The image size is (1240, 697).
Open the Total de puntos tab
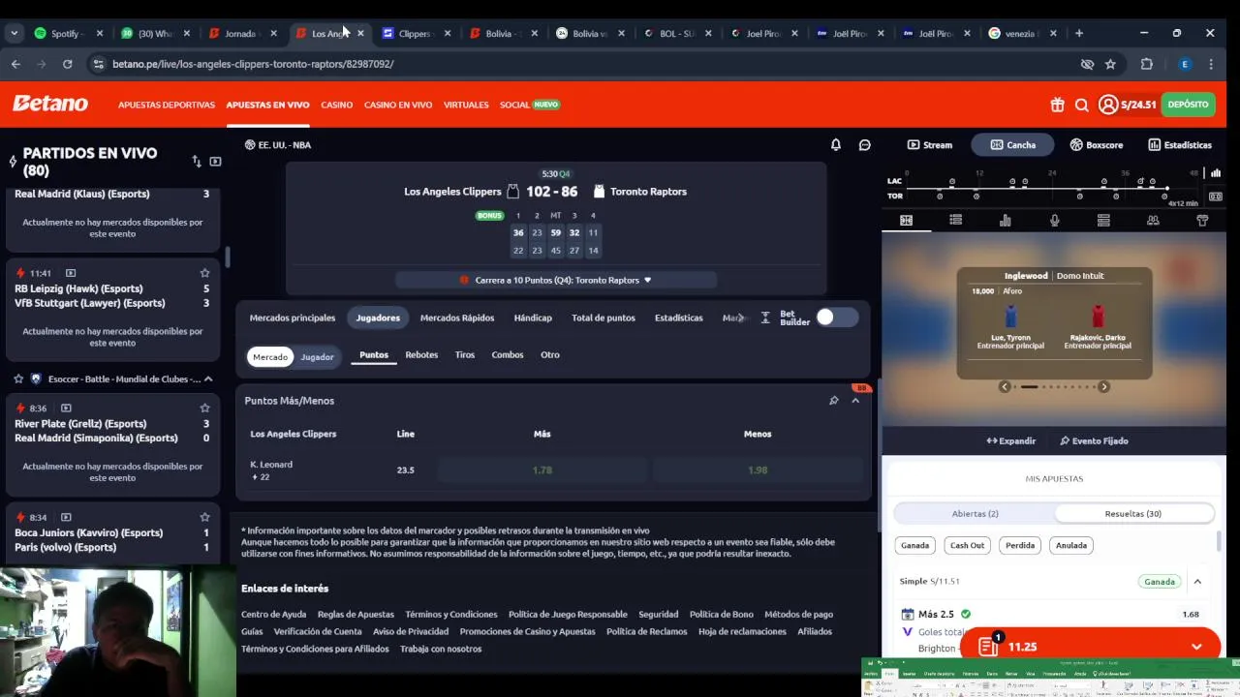click(604, 318)
